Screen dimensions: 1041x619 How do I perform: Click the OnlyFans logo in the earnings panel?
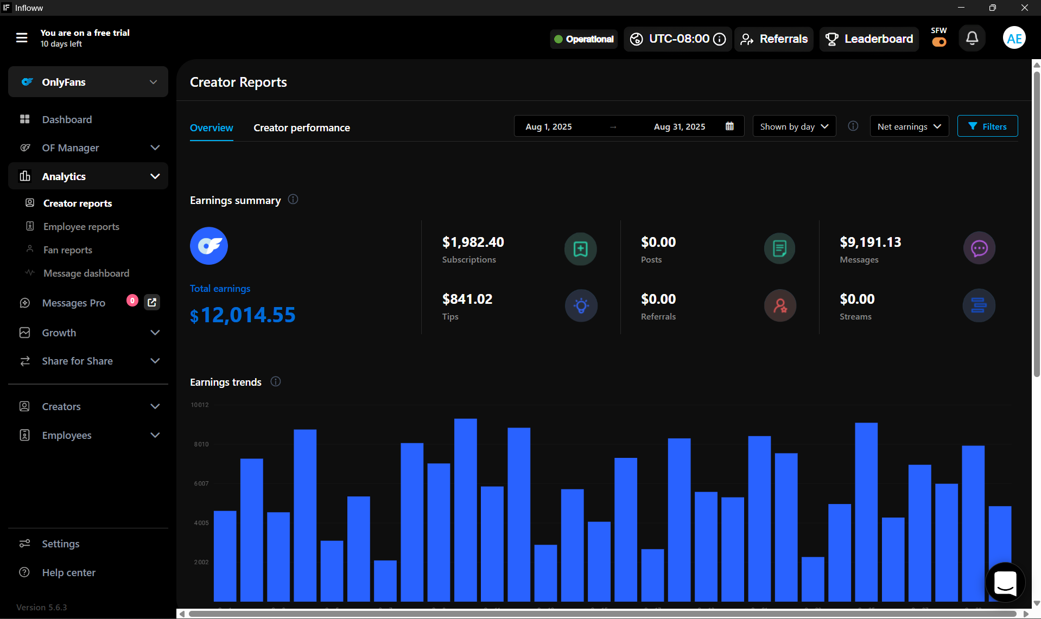click(x=208, y=245)
